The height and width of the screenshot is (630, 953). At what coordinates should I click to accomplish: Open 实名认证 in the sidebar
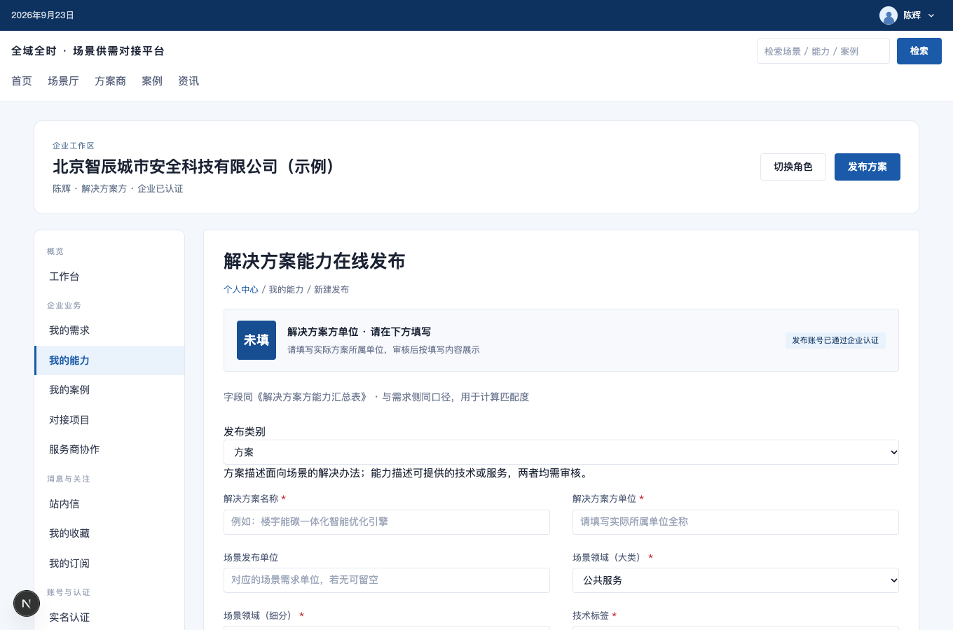pyautogui.click(x=109, y=617)
